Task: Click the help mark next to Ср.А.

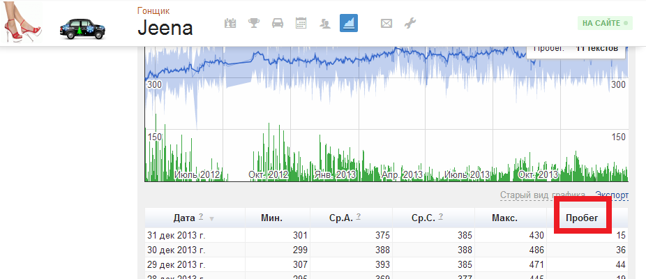Action: click(359, 217)
